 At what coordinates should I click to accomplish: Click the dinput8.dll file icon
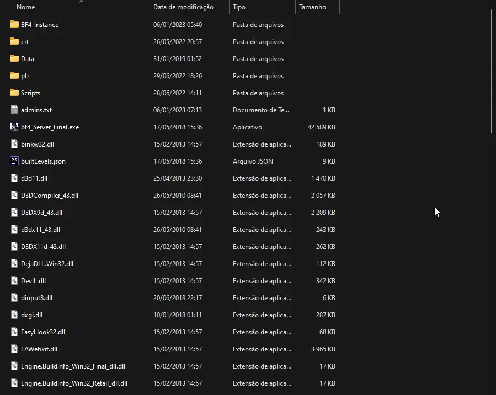coord(14,297)
